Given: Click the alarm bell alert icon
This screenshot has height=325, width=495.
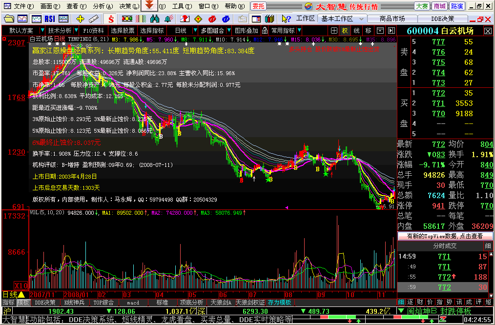Looking at the screenshot, I should click(168, 19).
